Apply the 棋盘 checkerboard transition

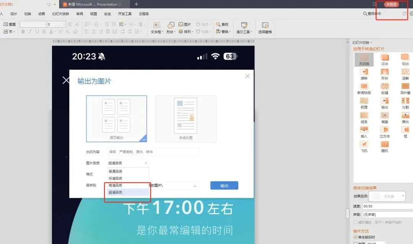point(385,117)
